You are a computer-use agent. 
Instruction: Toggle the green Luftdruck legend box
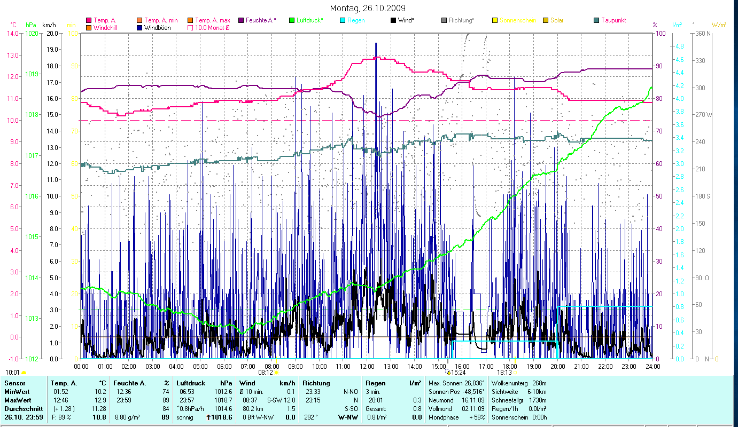pos(292,20)
